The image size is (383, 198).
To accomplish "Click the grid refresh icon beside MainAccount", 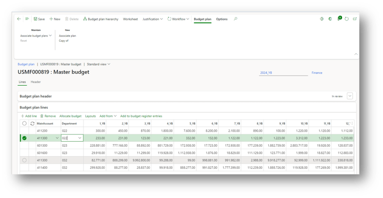I will [x=32, y=124].
